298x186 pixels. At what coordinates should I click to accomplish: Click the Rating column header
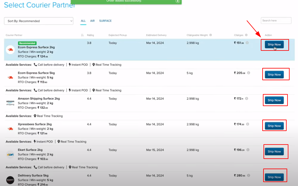point(90,35)
